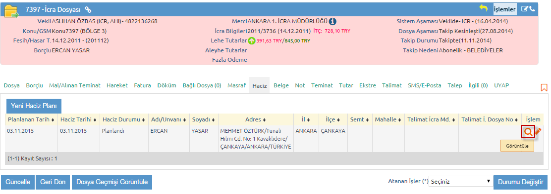View haciz record with magnifier icon

(x=528, y=132)
